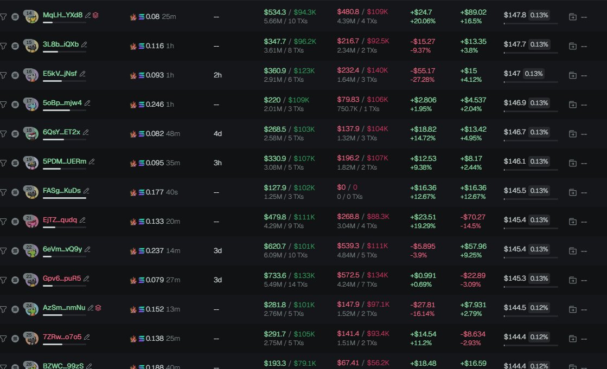Click the fire icon in the 6eVm...vQ9y row

[133, 251]
